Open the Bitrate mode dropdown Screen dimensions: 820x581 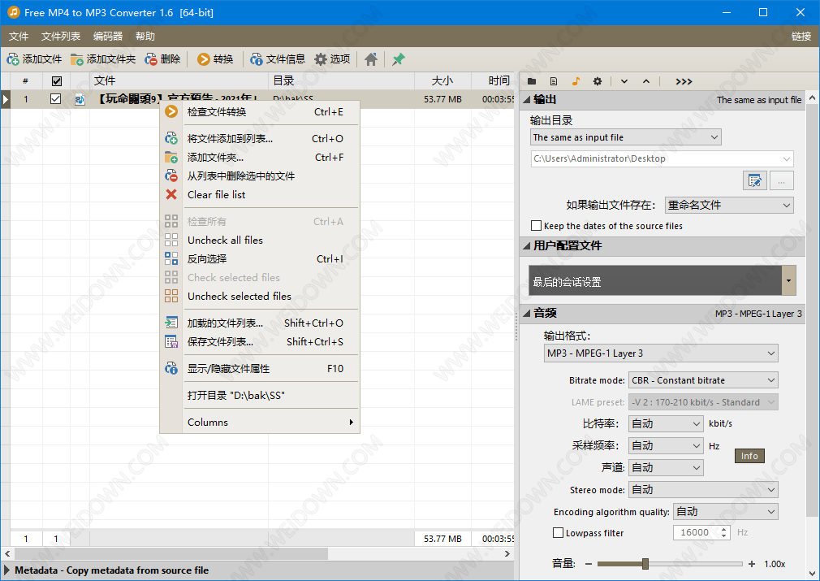[x=703, y=380]
